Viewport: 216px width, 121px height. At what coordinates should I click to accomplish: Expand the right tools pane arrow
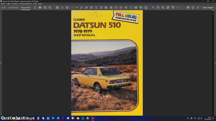tap(215, 63)
